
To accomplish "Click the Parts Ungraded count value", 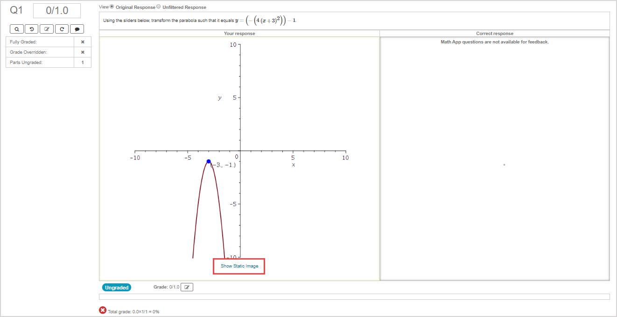I will pyautogui.click(x=83, y=63).
